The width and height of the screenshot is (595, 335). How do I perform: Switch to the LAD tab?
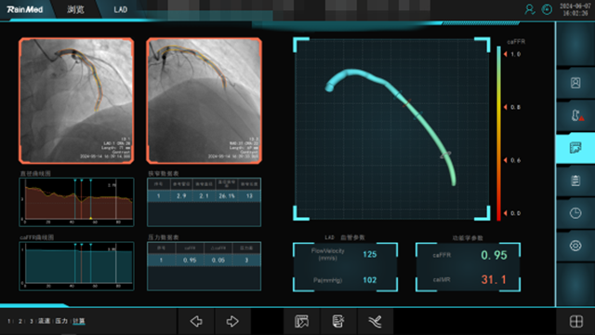tap(120, 9)
